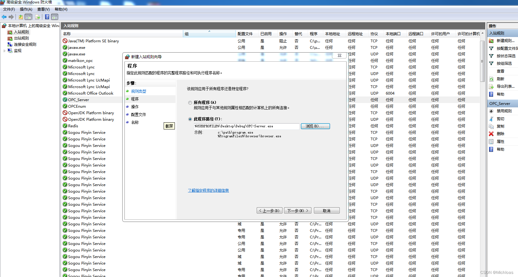Screen dimensions: 518x277
Task: Click the New Rule (新建规则) icon in Actions pane
Action: click(491, 41)
